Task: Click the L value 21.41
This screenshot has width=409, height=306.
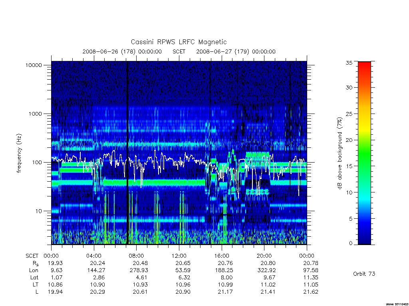Action: pos(268,292)
